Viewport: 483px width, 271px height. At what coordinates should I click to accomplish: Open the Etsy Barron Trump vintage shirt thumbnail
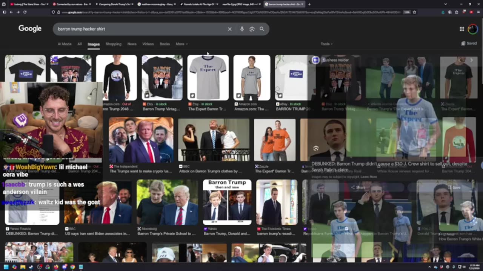162,78
